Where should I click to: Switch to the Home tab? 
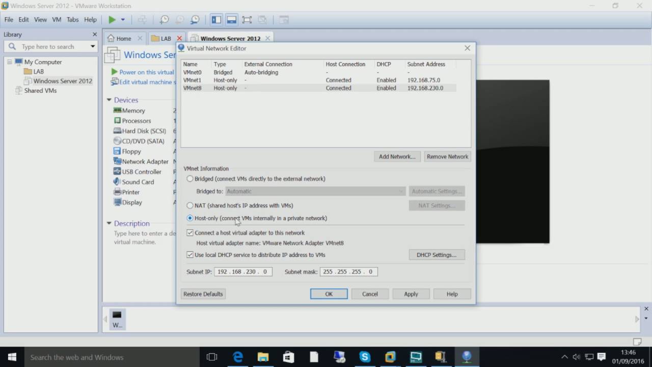(x=124, y=38)
